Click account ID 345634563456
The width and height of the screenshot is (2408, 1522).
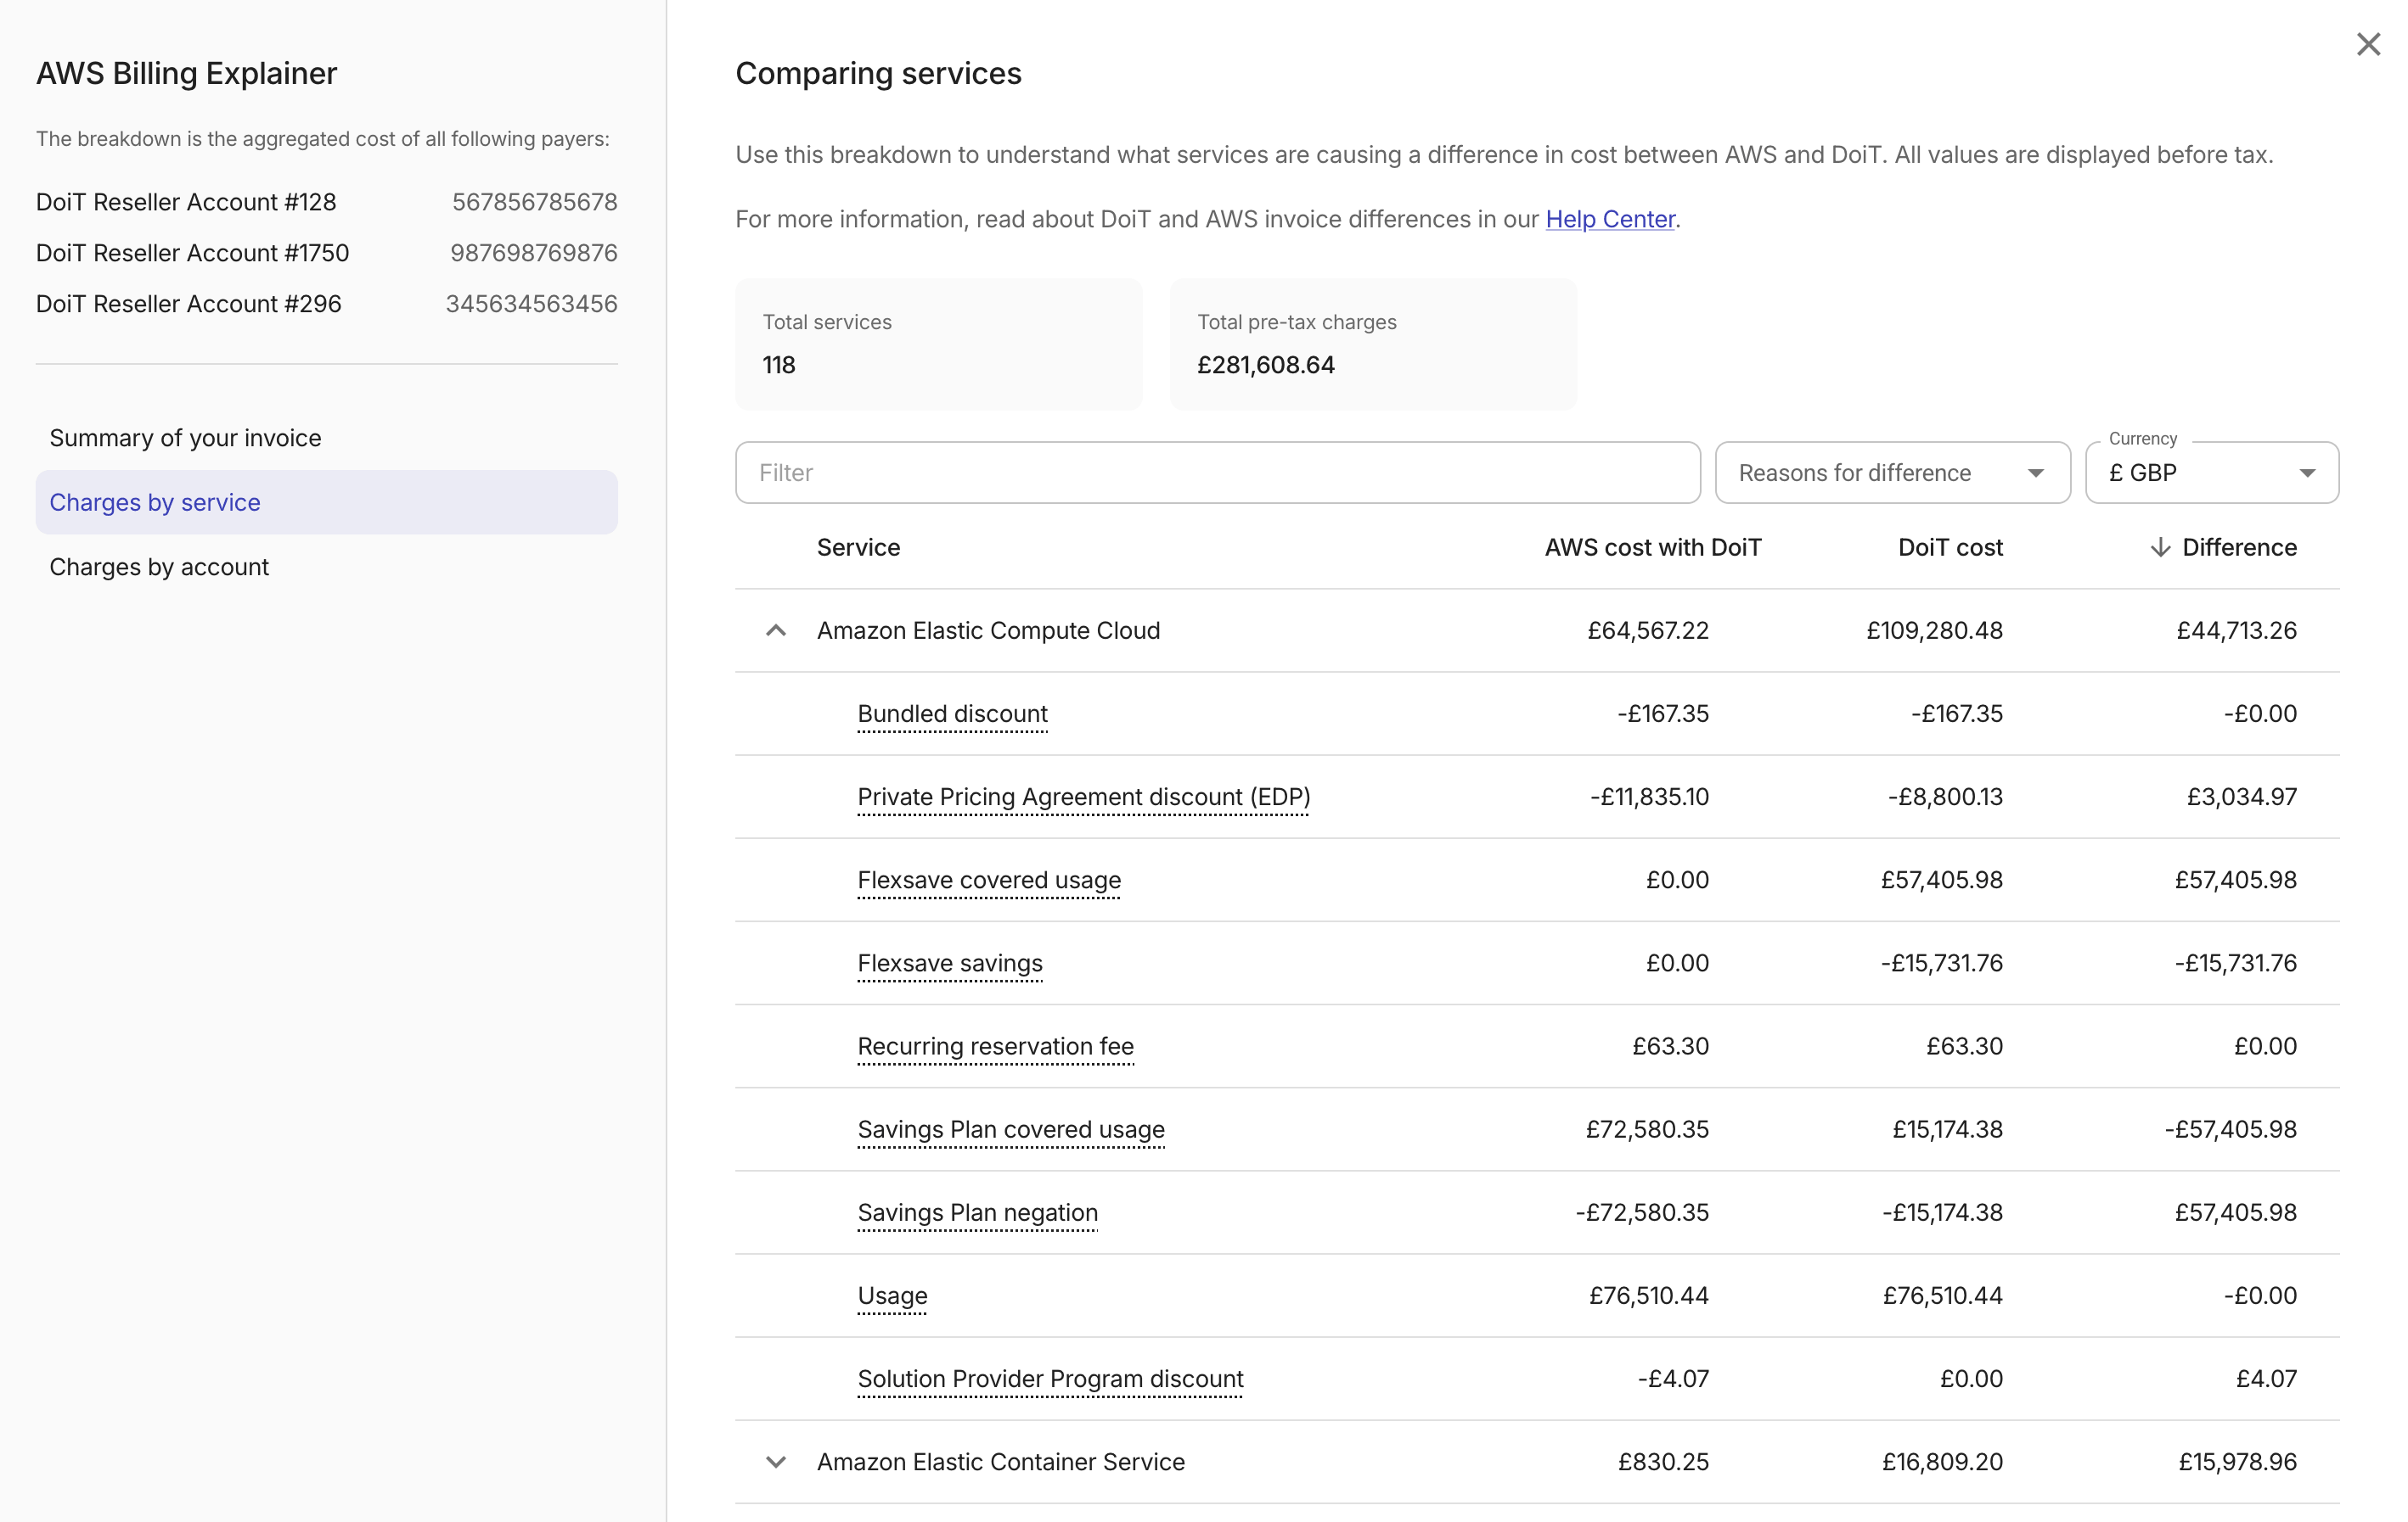pyautogui.click(x=531, y=304)
